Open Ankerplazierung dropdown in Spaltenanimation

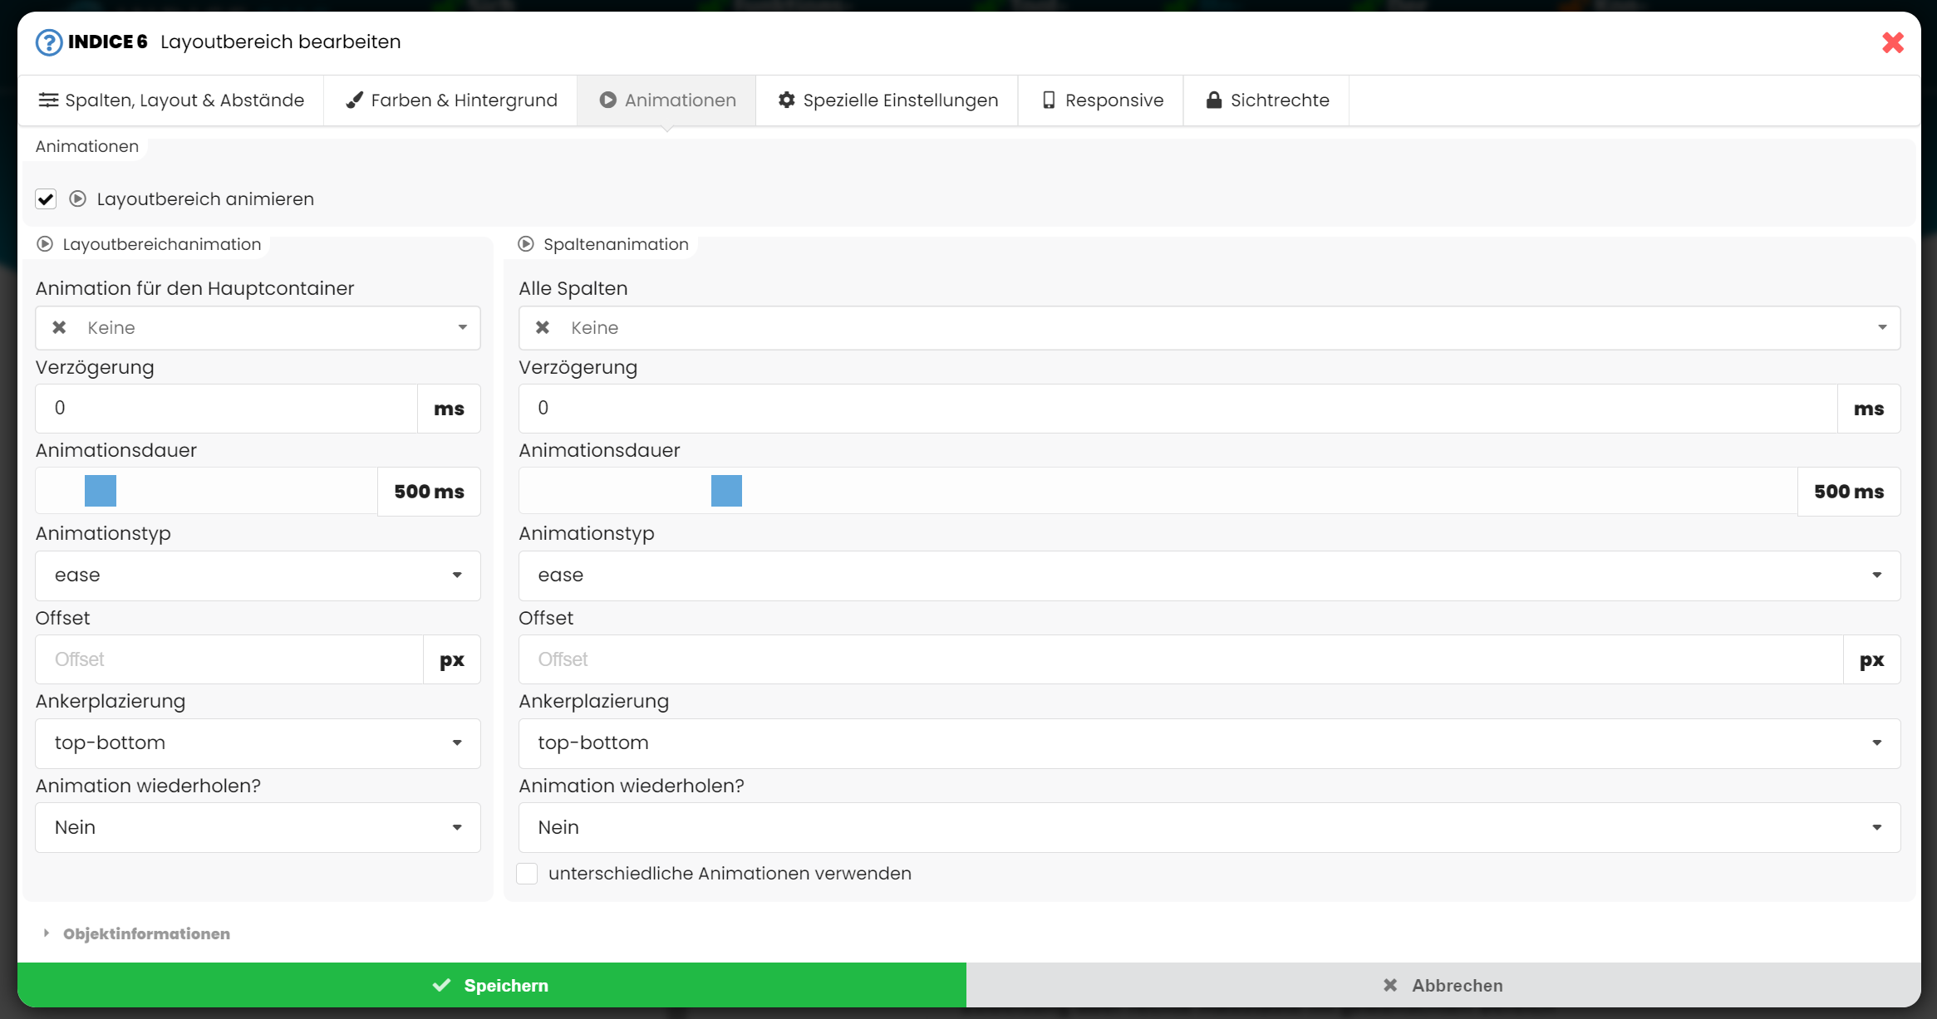[x=1208, y=743]
